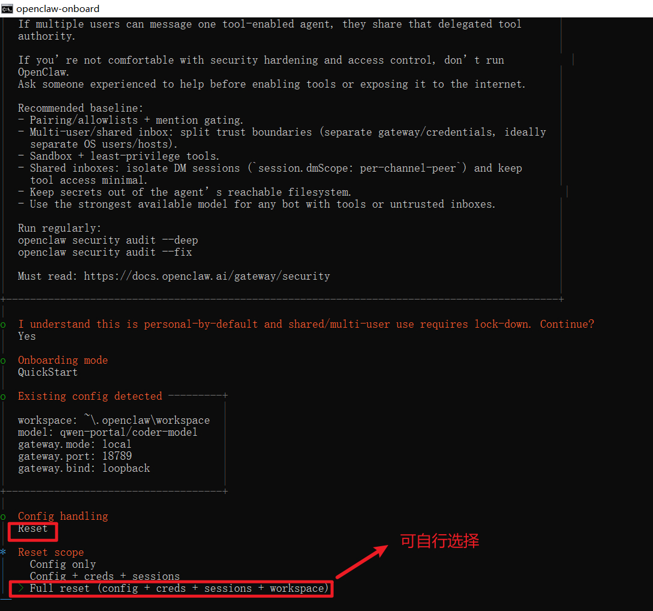The width and height of the screenshot is (653, 611).
Task: Select 'Config + creds + sessions' option
Action: (105, 576)
